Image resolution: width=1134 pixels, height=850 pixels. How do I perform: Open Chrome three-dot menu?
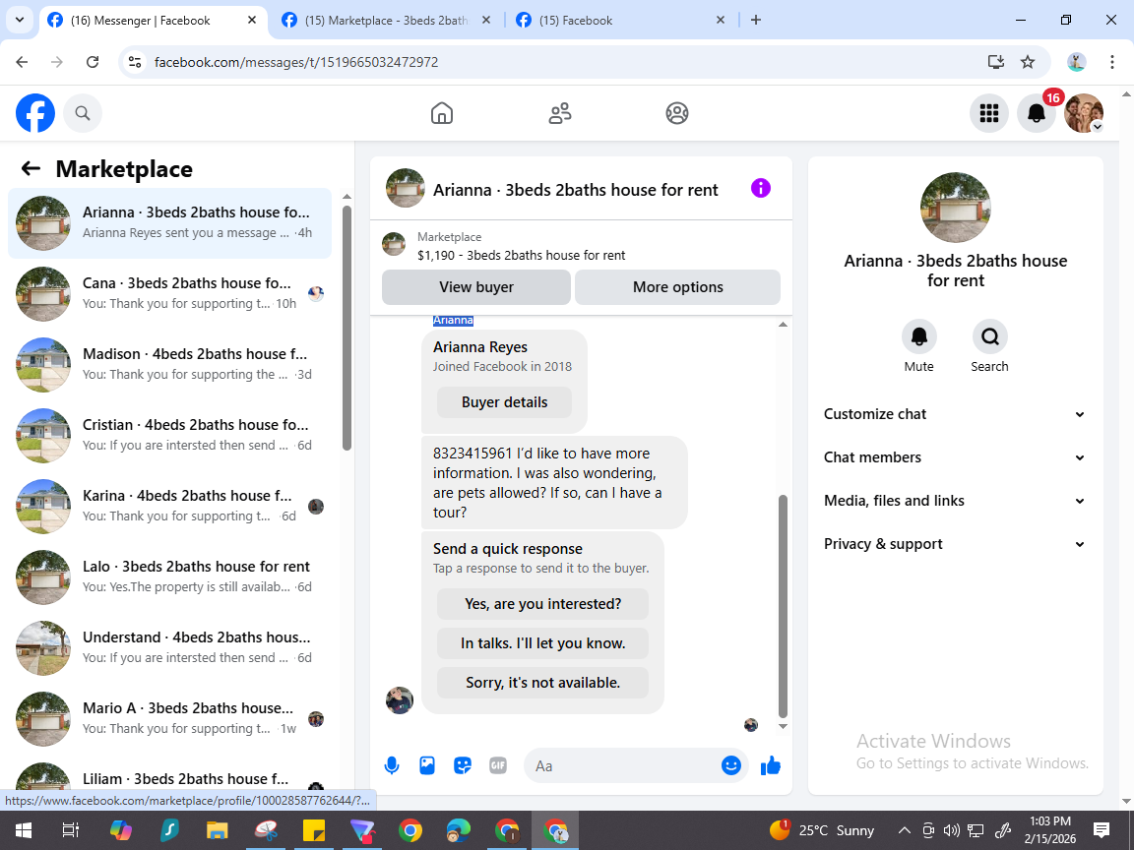click(1112, 62)
